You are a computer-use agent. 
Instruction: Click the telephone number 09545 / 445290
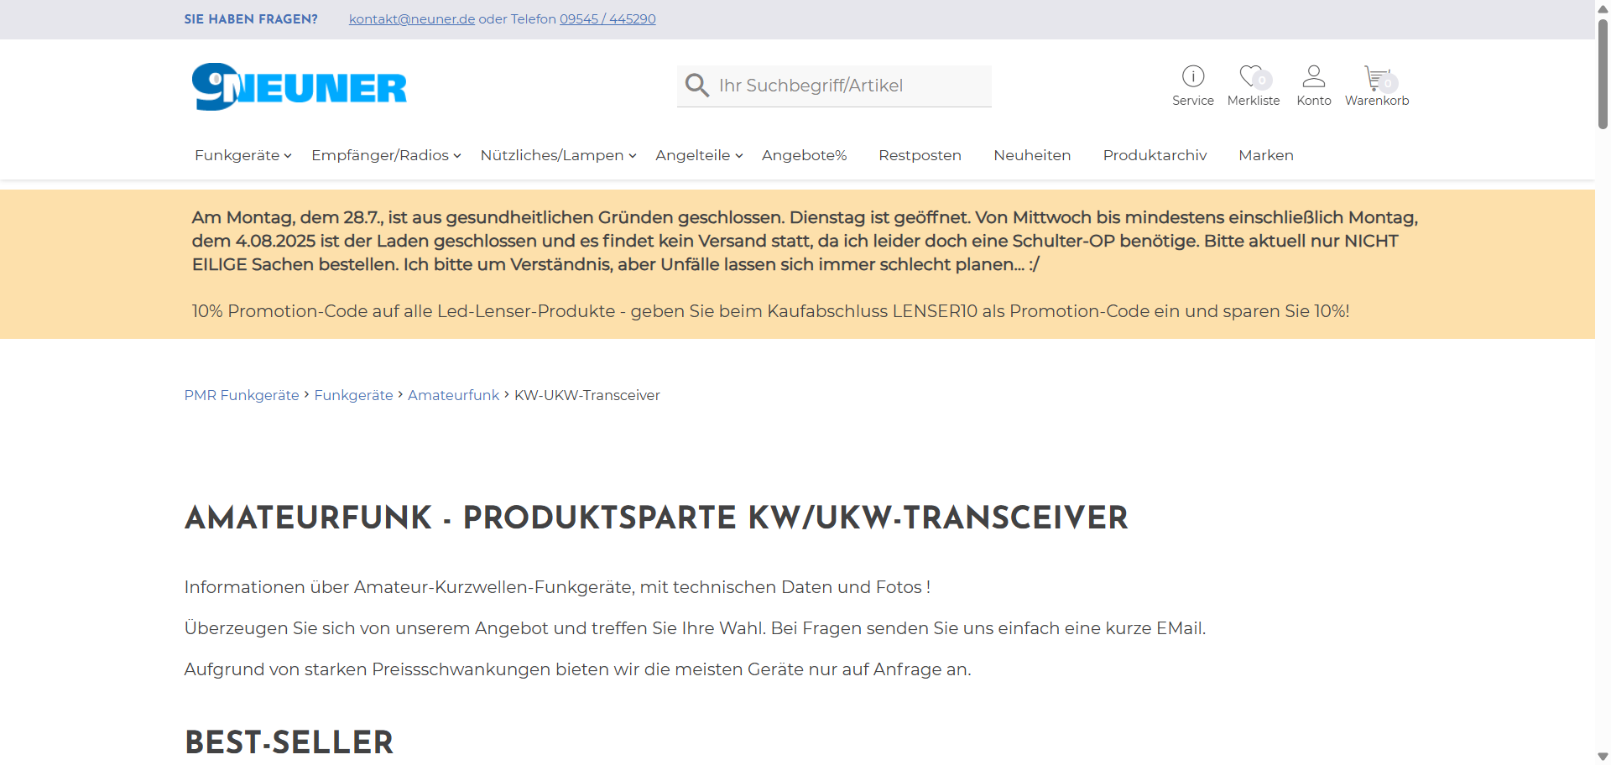tap(607, 19)
